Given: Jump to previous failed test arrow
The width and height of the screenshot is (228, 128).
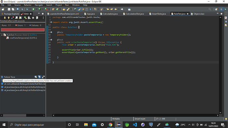Looking at the screenshot, I should click(x=9, y=18).
